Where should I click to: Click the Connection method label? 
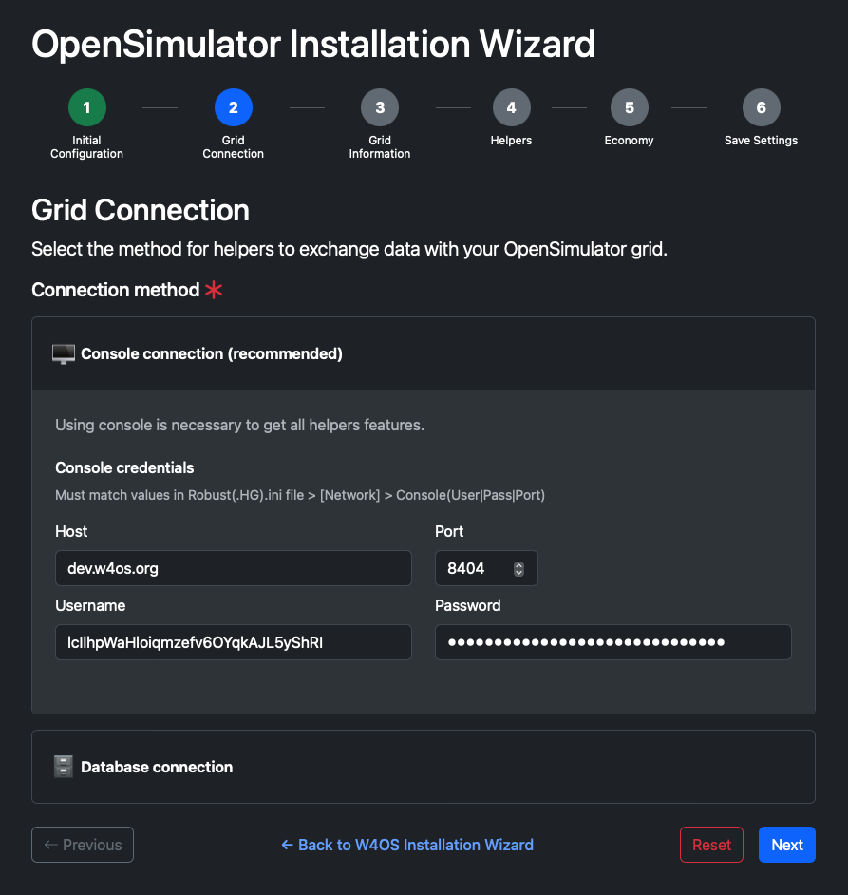[x=116, y=290]
